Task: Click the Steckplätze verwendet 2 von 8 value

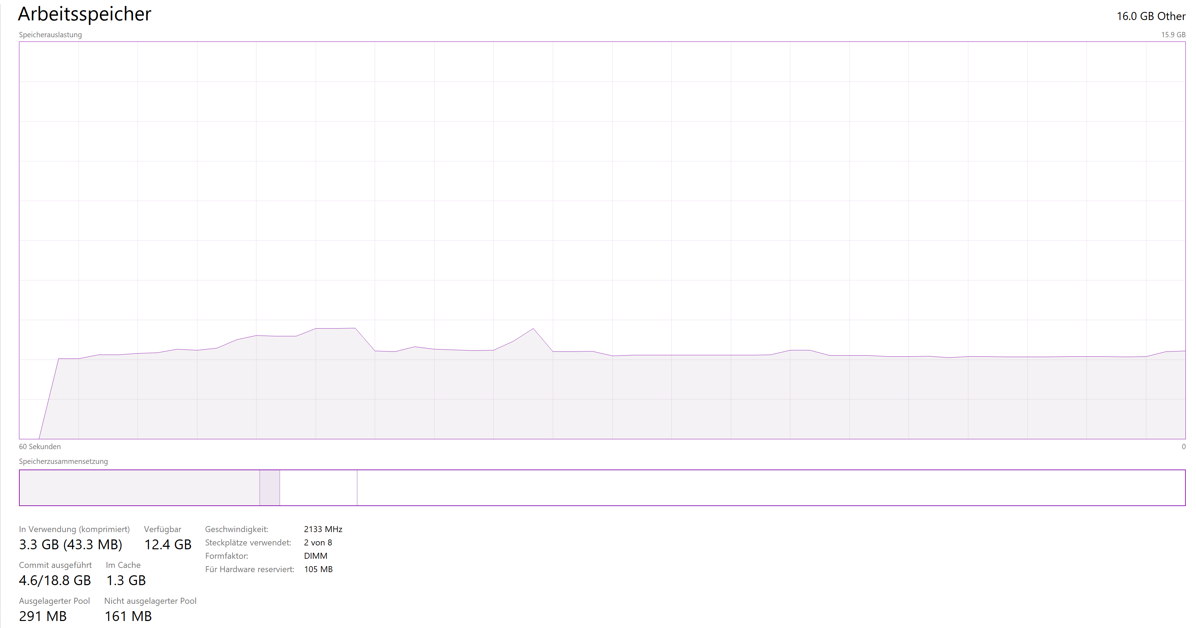Action: (318, 543)
